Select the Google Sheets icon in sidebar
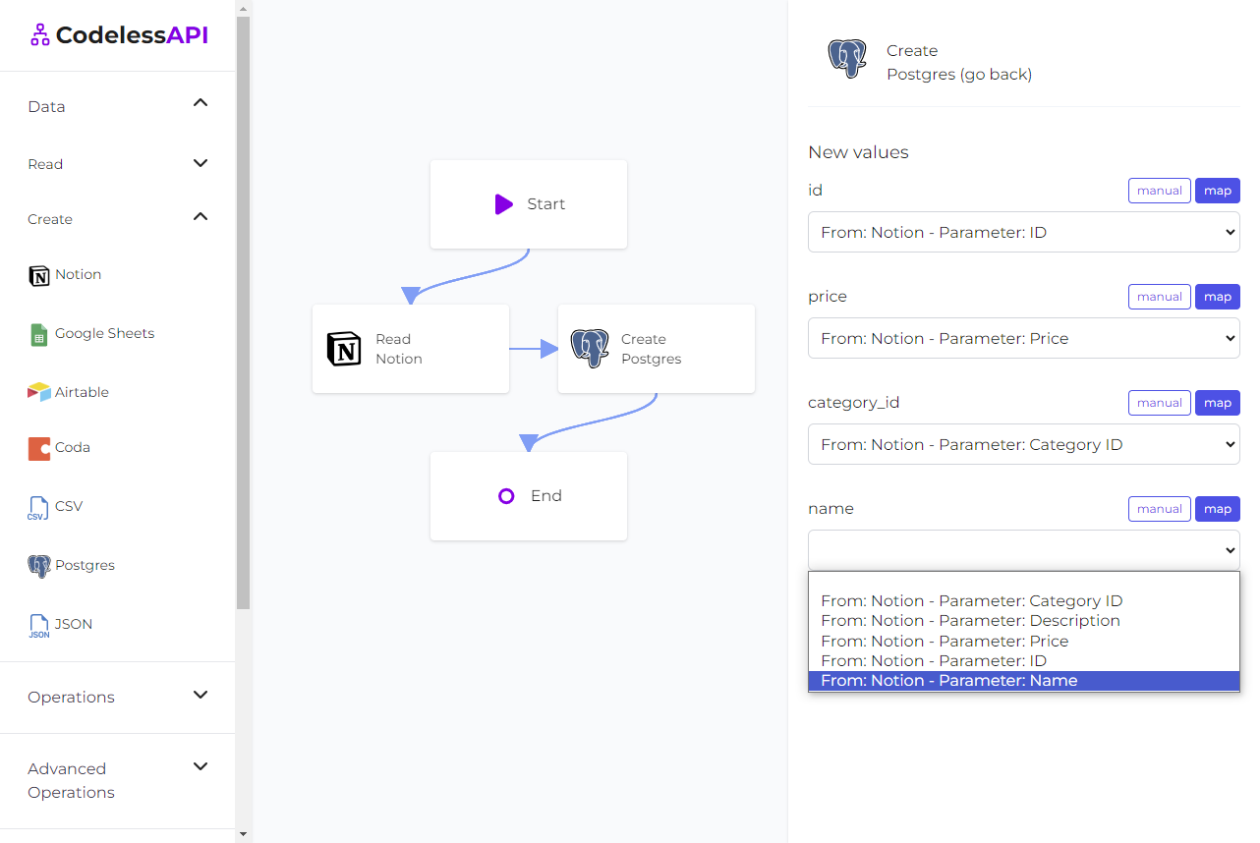Screen dimensions: 1260x843 (x=39, y=334)
